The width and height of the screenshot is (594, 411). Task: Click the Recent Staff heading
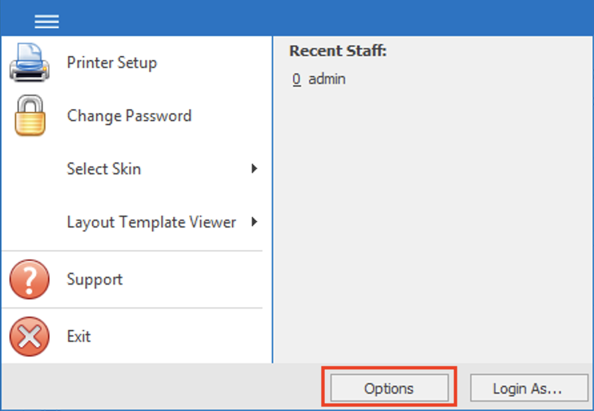(x=336, y=51)
